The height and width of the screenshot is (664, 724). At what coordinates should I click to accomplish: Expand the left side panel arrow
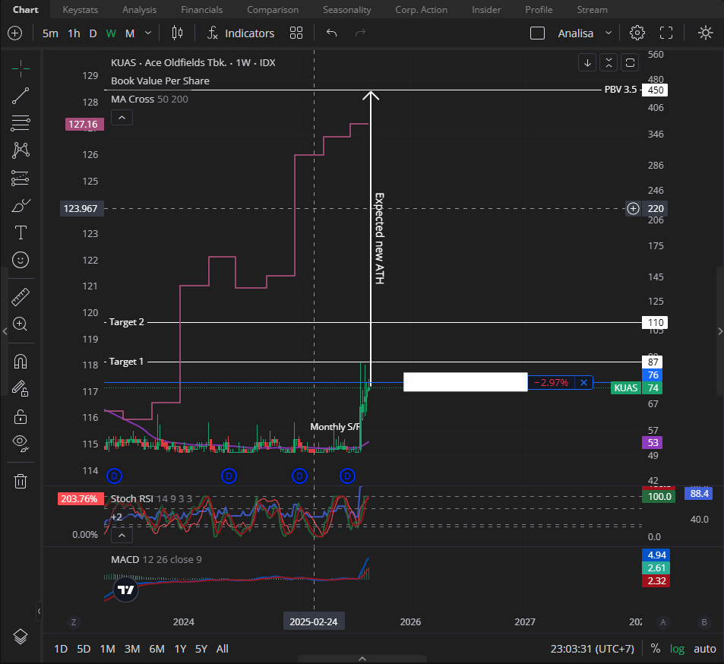(x=5, y=331)
